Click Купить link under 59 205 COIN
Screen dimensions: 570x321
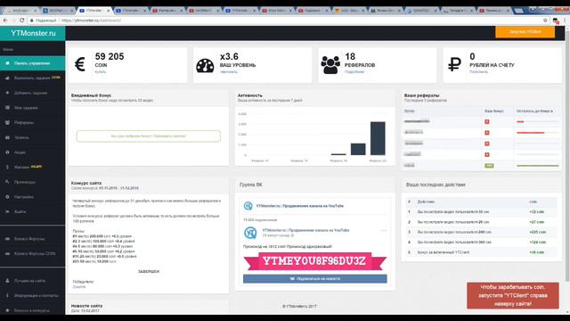click(x=101, y=72)
